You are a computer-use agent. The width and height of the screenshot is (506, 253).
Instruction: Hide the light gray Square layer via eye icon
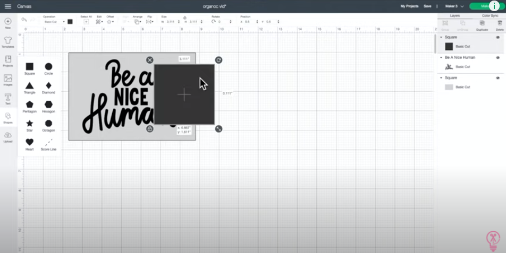point(497,78)
